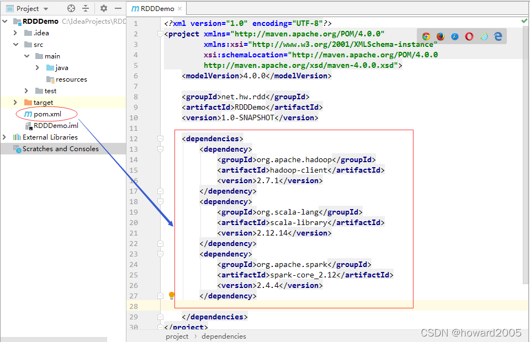
Task: Hide the Project panel with minus icon
Action: (x=118, y=8)
